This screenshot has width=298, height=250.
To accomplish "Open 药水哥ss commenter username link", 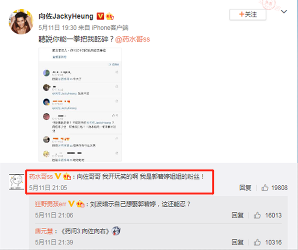I will [41, 177].
